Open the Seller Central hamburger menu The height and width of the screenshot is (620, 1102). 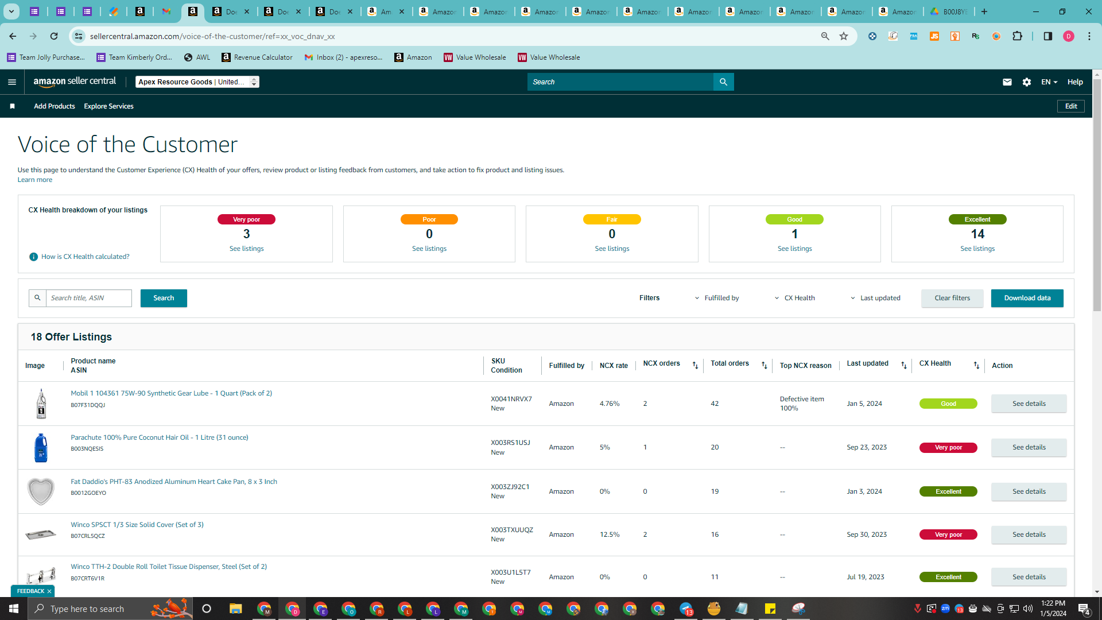(12, 82)
